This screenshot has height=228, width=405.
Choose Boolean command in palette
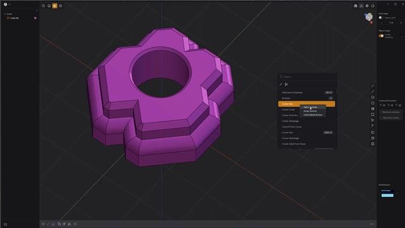point(306,98)
